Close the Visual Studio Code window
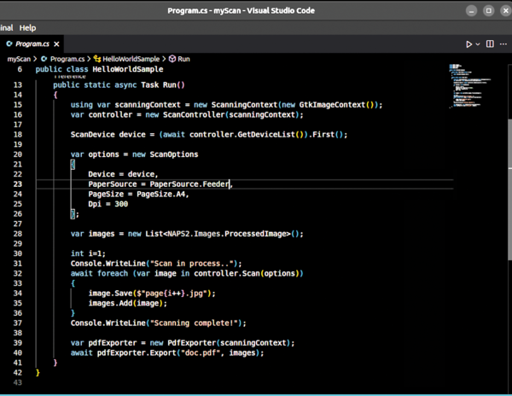Screen dimensions: 512x396 point(503,11)
